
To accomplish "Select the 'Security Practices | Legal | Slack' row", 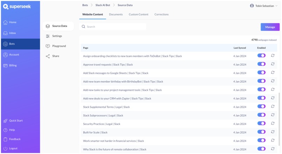I will [x=179, y=124].
